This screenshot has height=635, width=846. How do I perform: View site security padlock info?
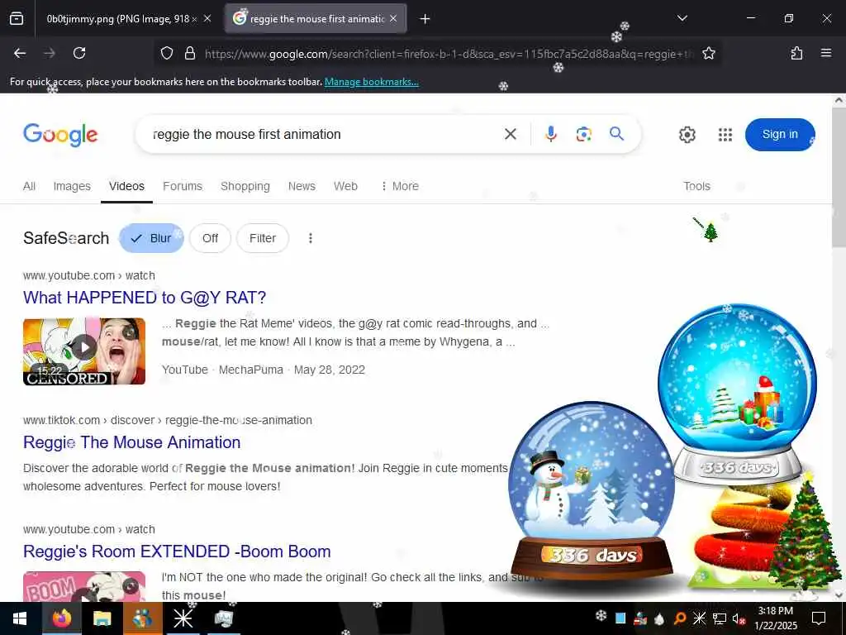(x=190, y=53)
